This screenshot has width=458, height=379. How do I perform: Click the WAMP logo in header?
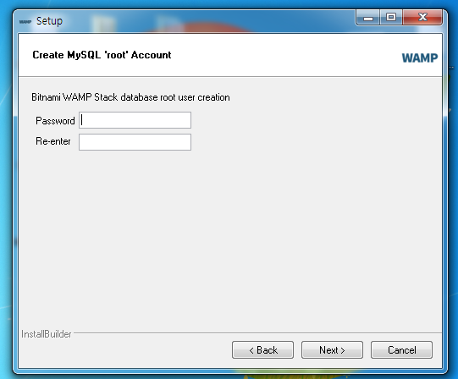click(420, 58)
